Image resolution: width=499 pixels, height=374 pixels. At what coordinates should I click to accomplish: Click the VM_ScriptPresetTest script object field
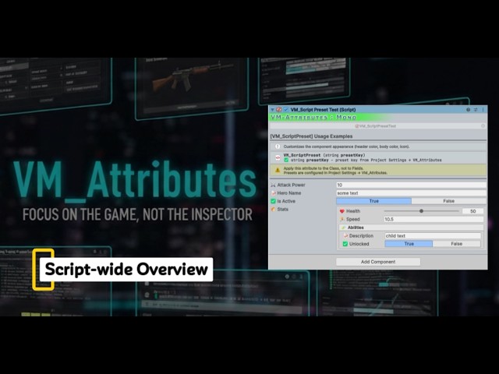click(377, 126)
